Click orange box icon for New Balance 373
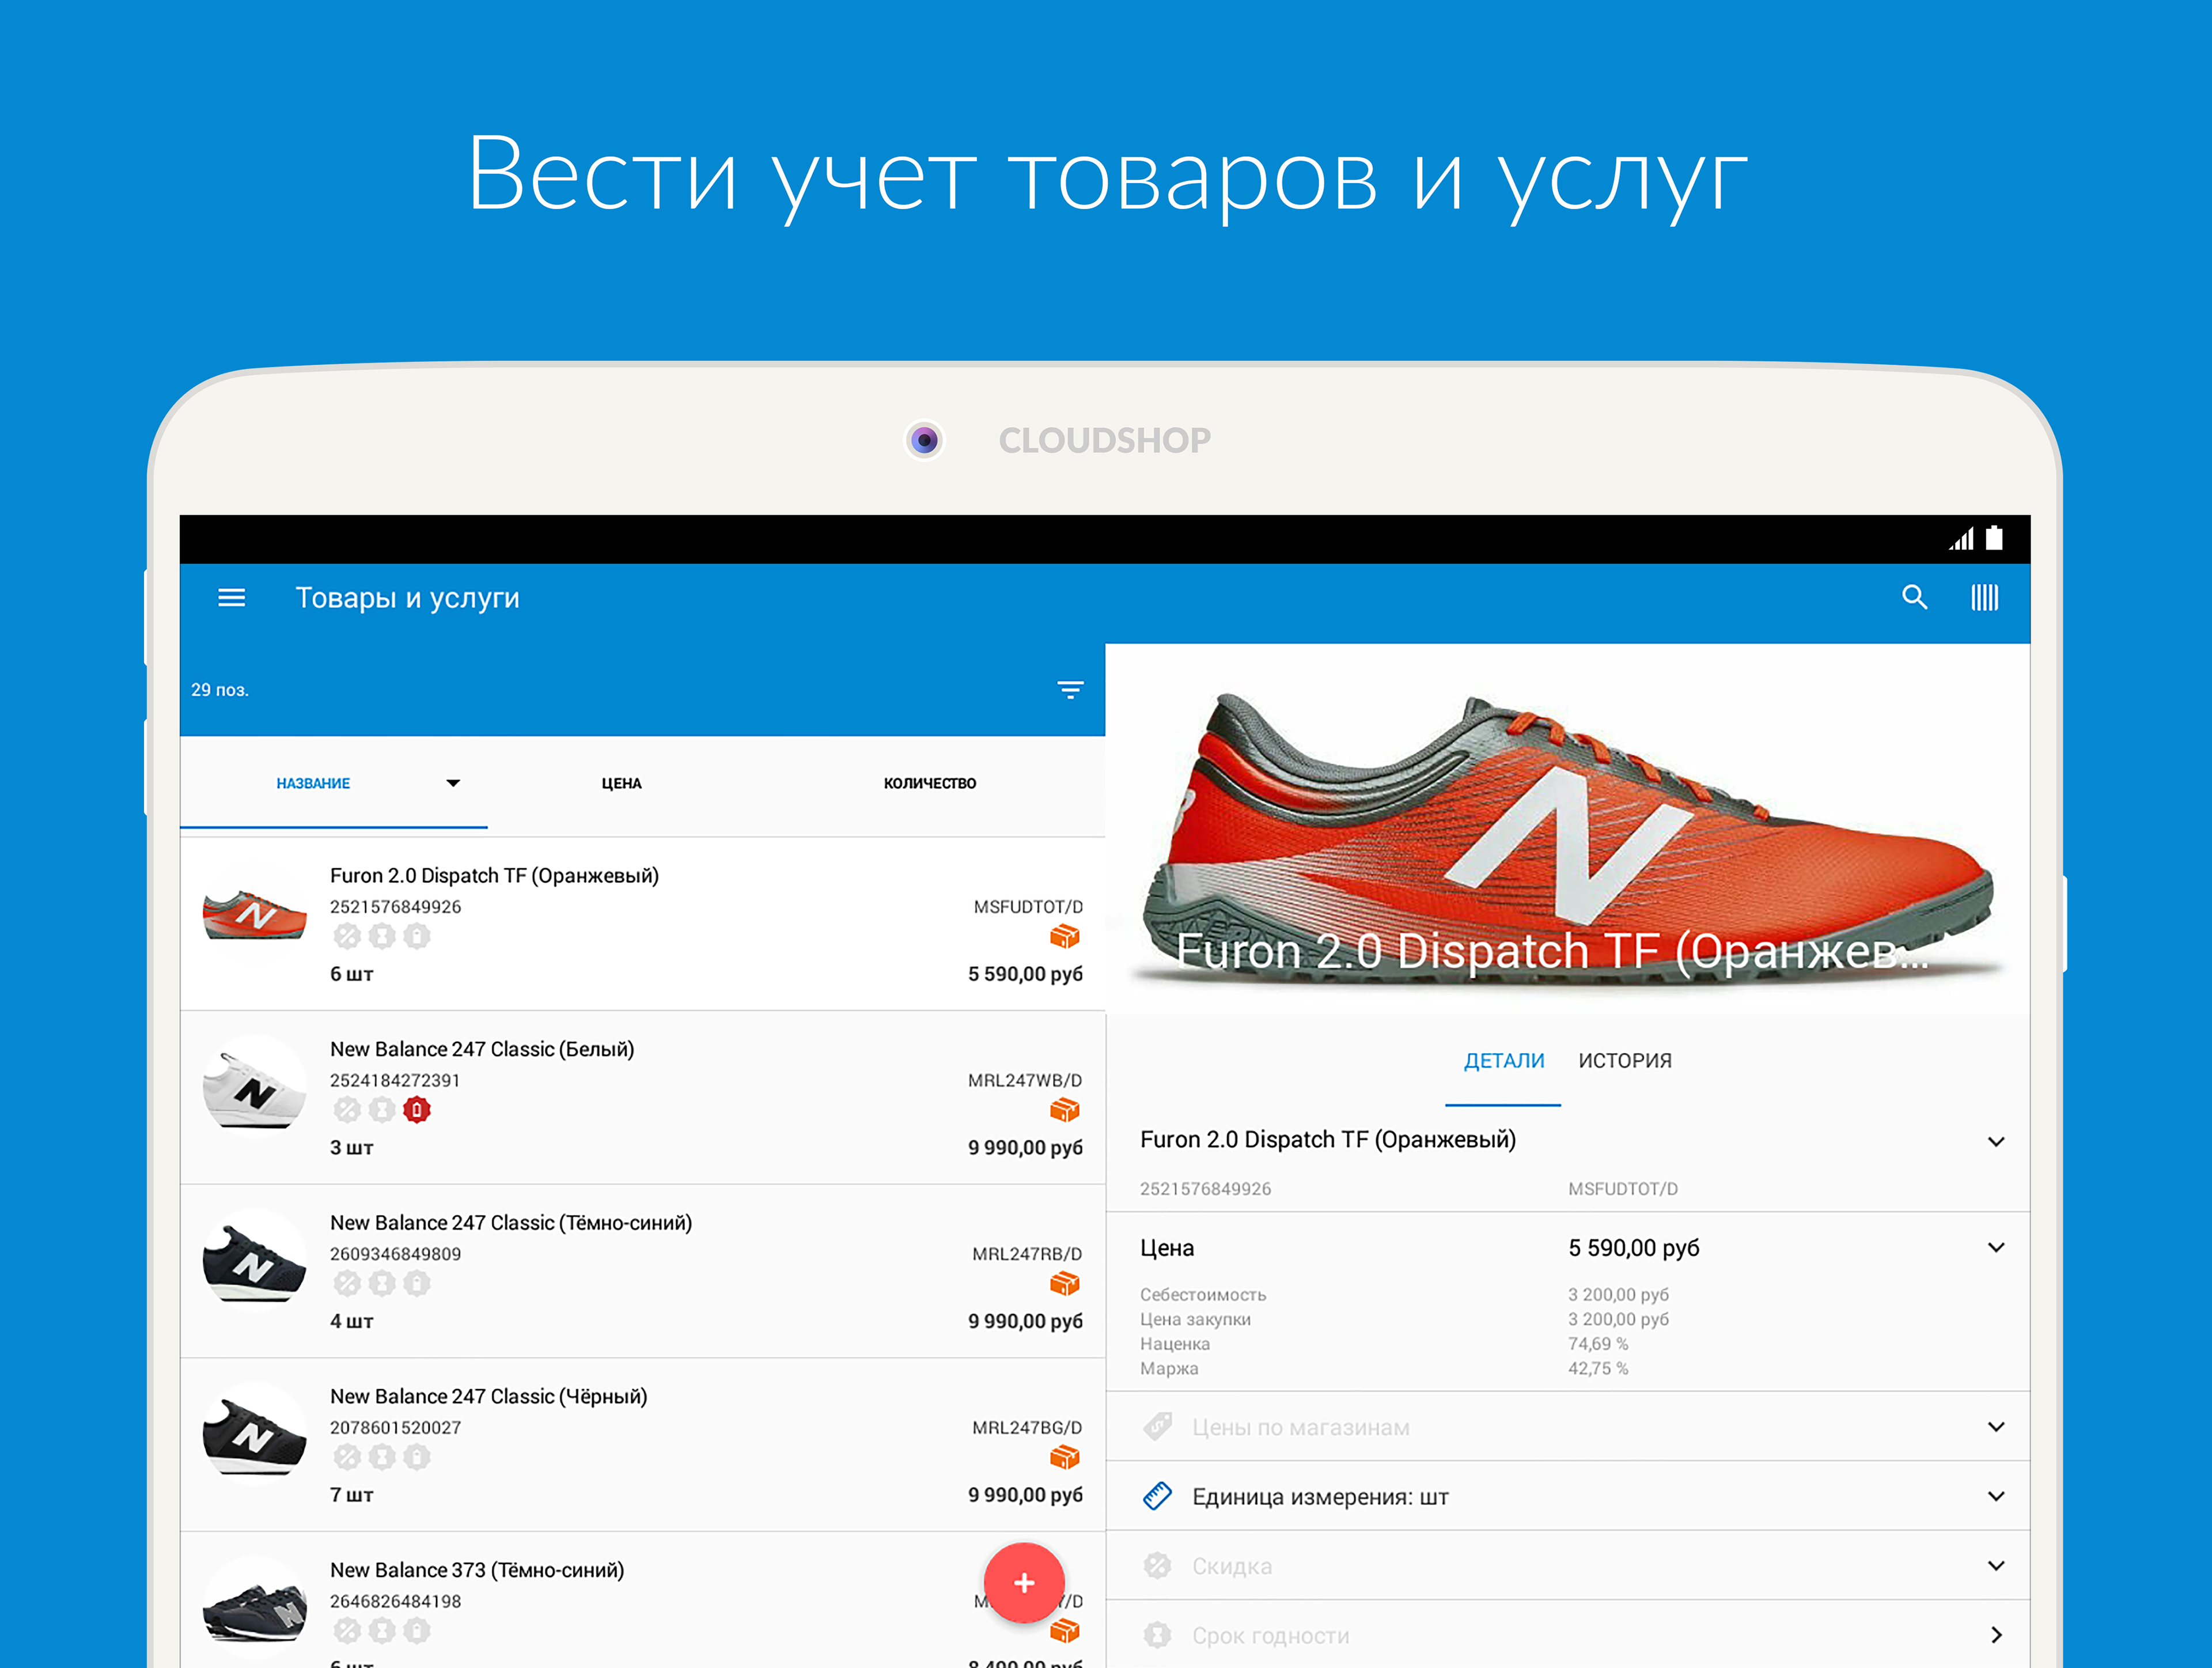Image resolution: width=2212 pixels, height=1668 pixels. point(1065,1632)
